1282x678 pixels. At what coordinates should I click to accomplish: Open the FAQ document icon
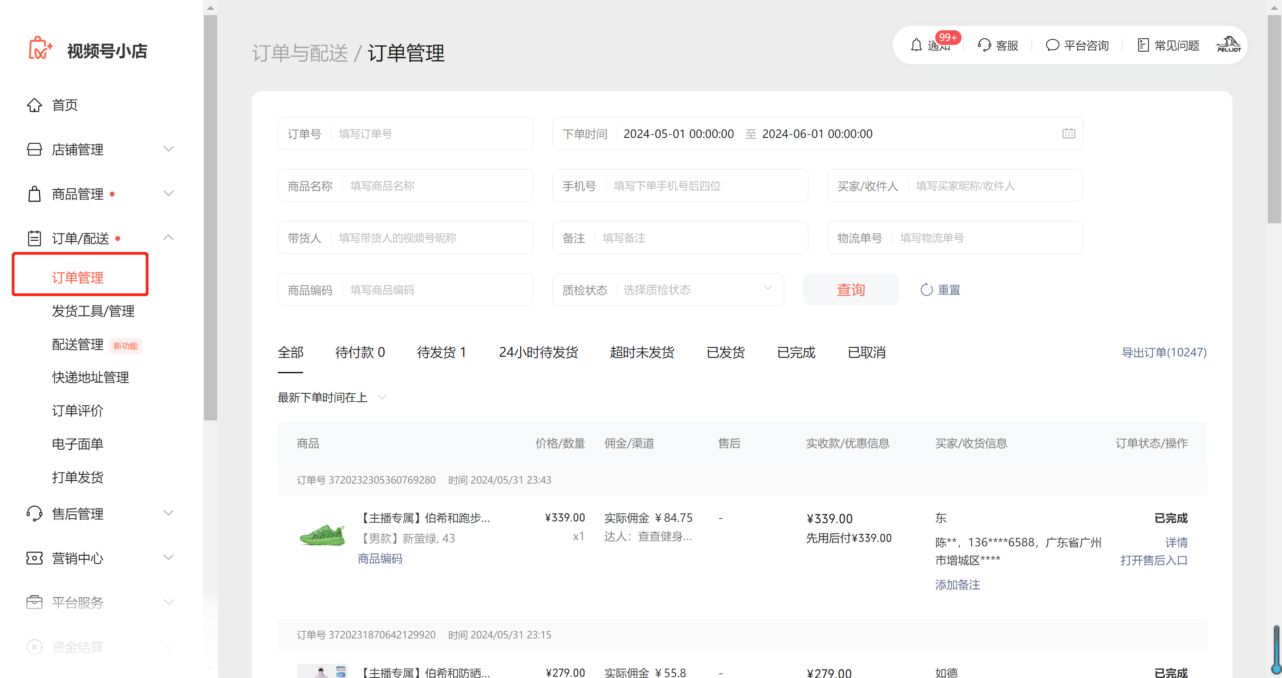click(1143, 45)
